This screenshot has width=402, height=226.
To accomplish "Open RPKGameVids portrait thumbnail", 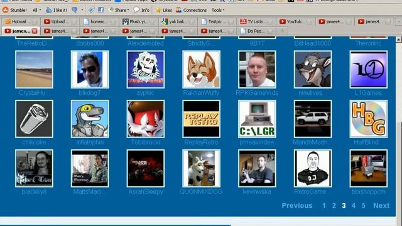I will [257, 70].
